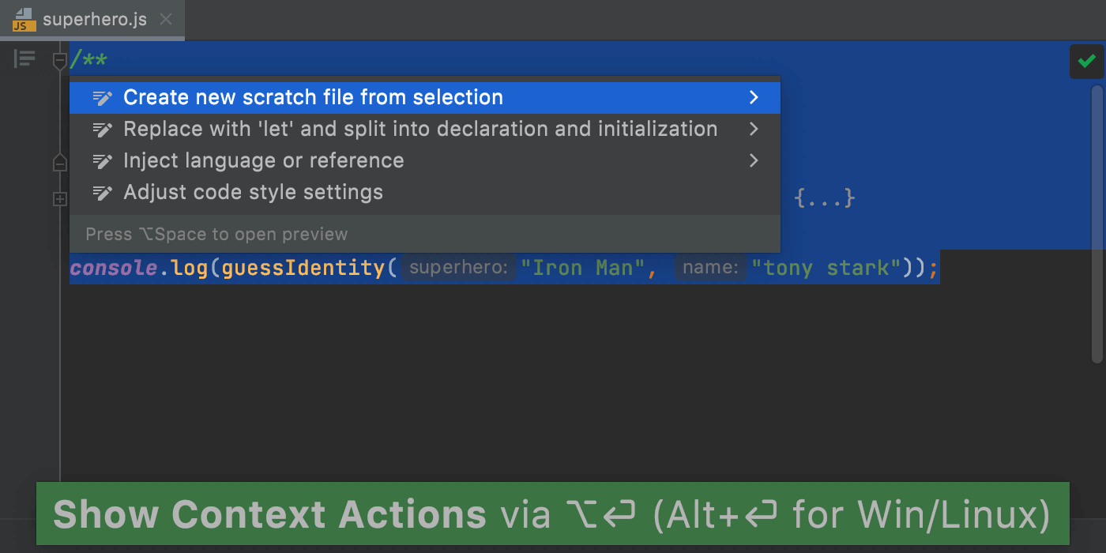Toggle the fold marker at comment end
1106x553 pixels.
60,164
